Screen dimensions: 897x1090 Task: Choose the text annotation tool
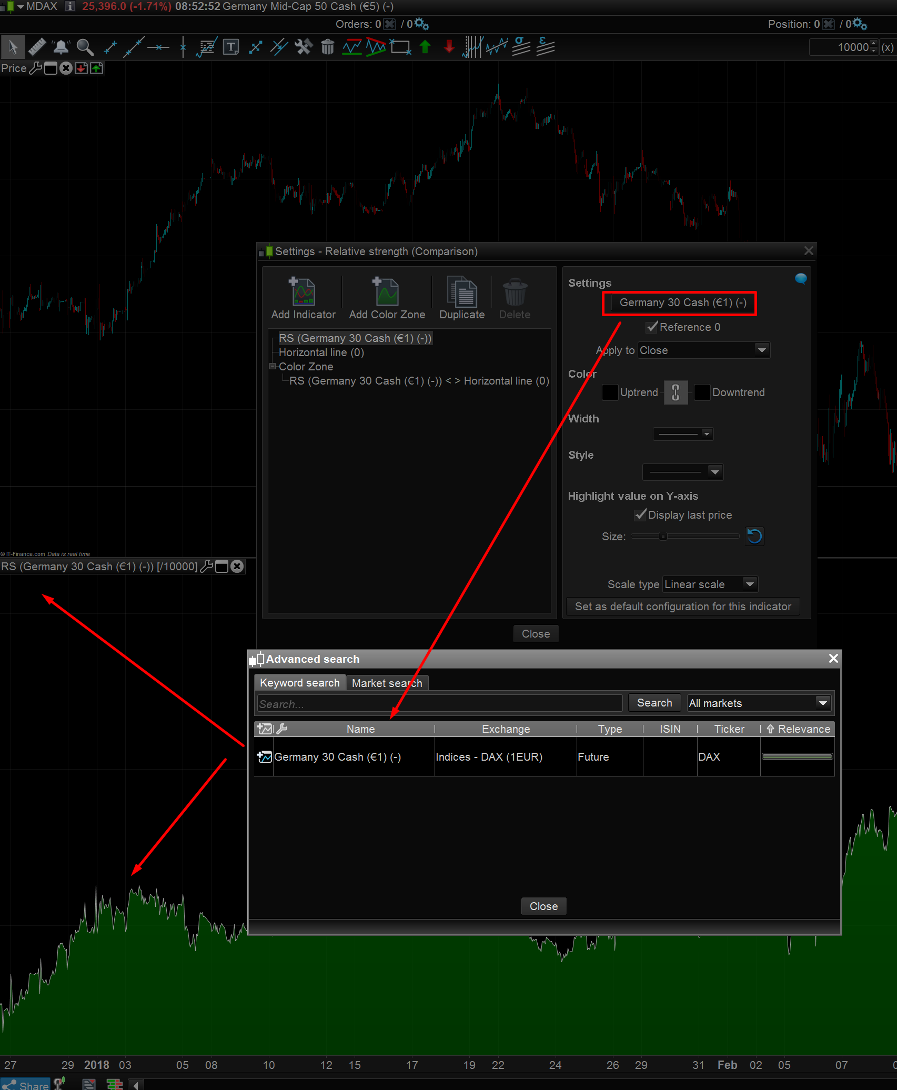(231, 47)
